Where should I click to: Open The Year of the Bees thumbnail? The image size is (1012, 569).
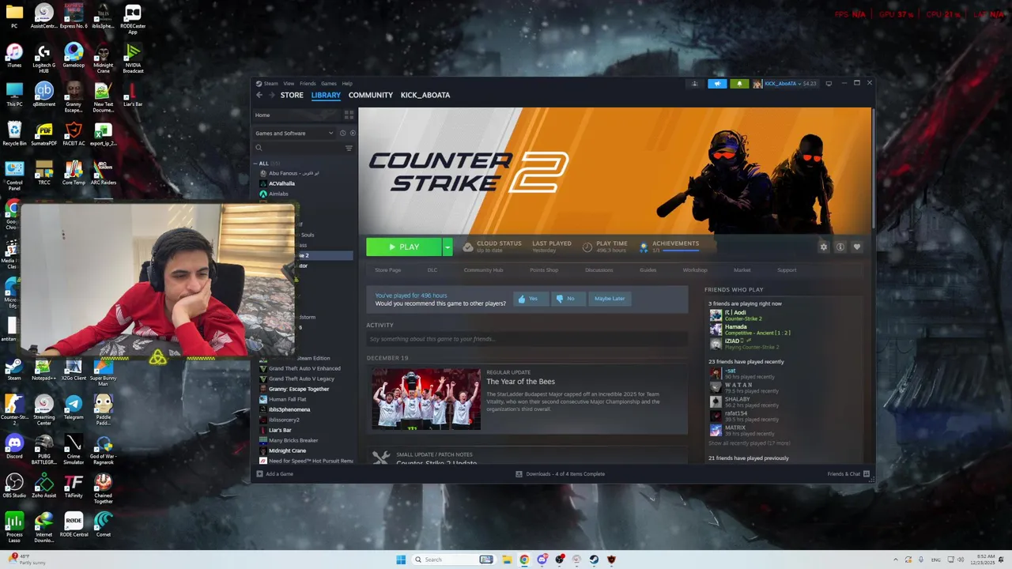pos(426,399)
